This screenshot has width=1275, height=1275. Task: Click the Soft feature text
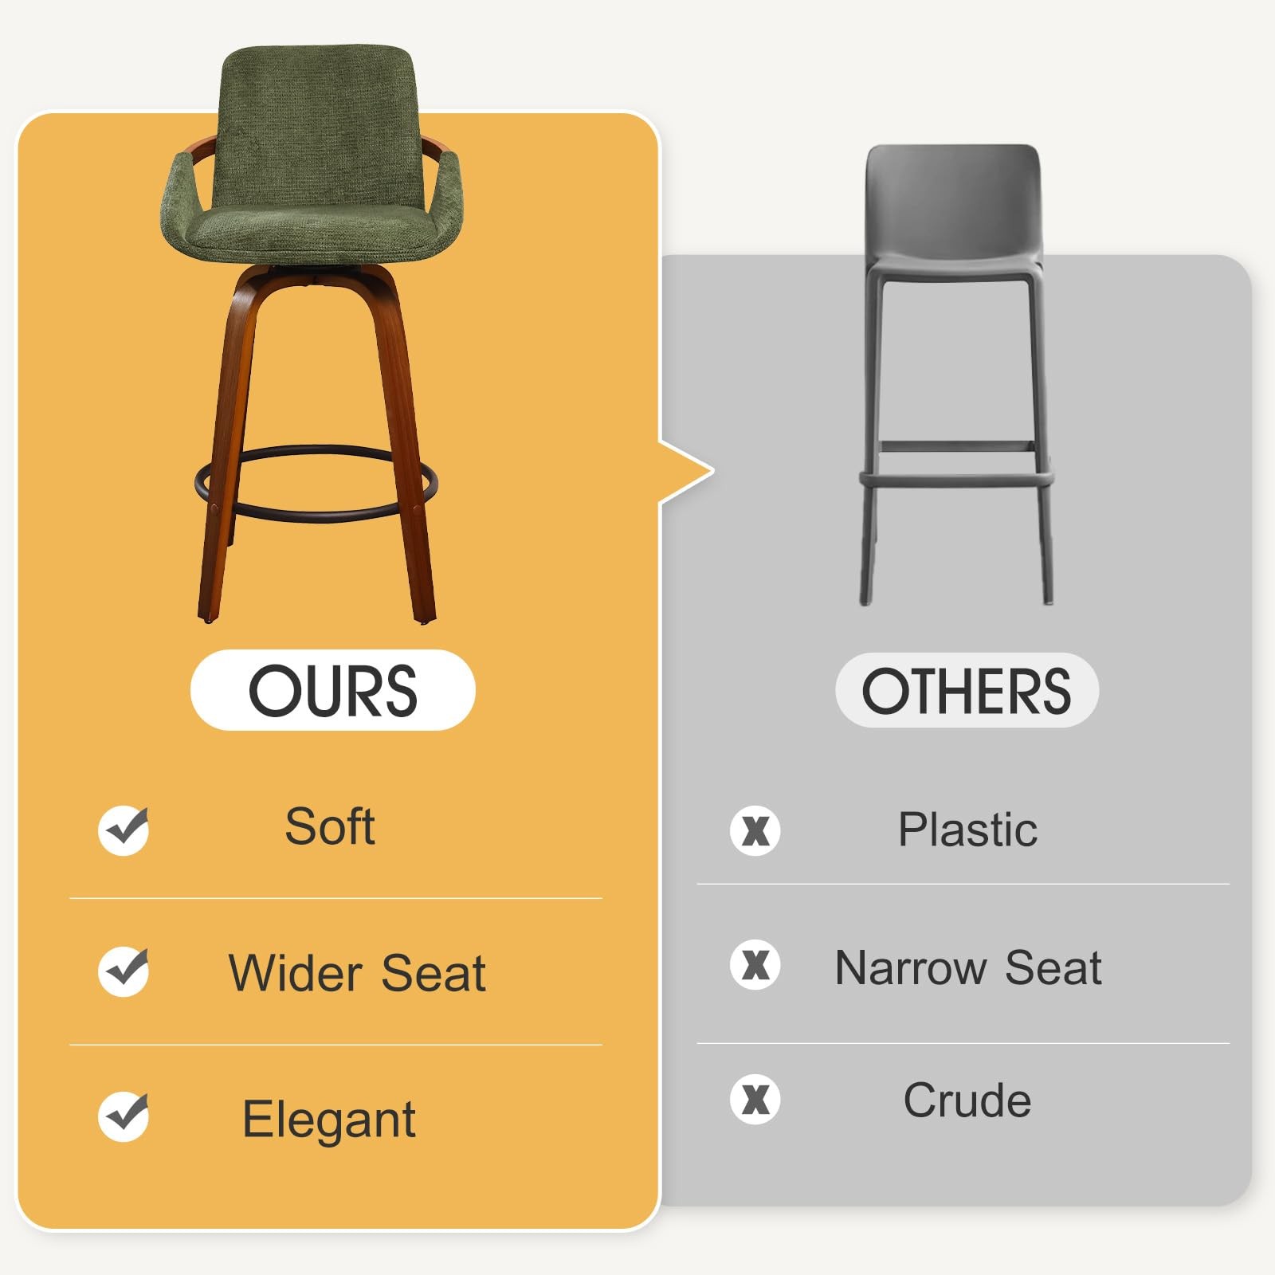330,826
